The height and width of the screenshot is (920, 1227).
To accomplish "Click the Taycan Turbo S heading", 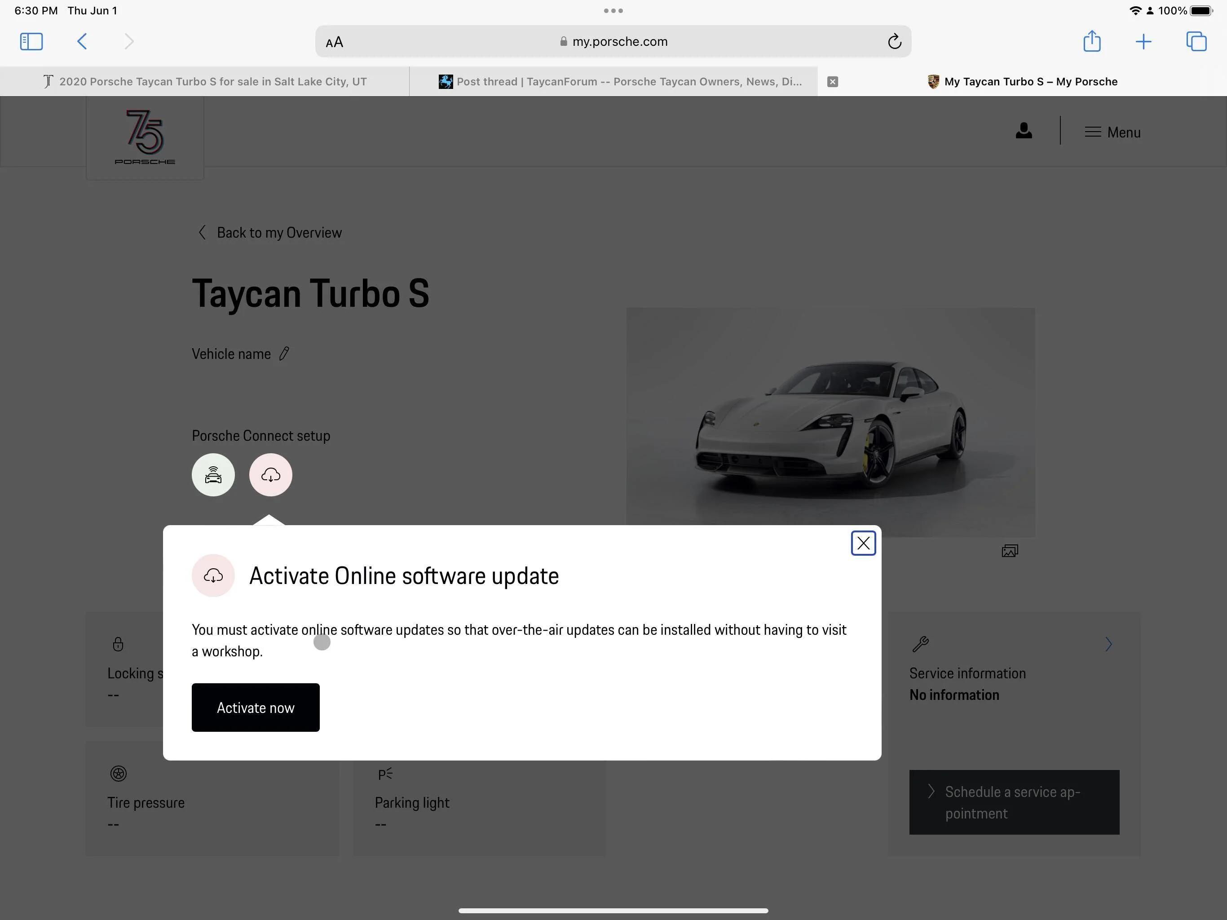I will coord(311,293).
